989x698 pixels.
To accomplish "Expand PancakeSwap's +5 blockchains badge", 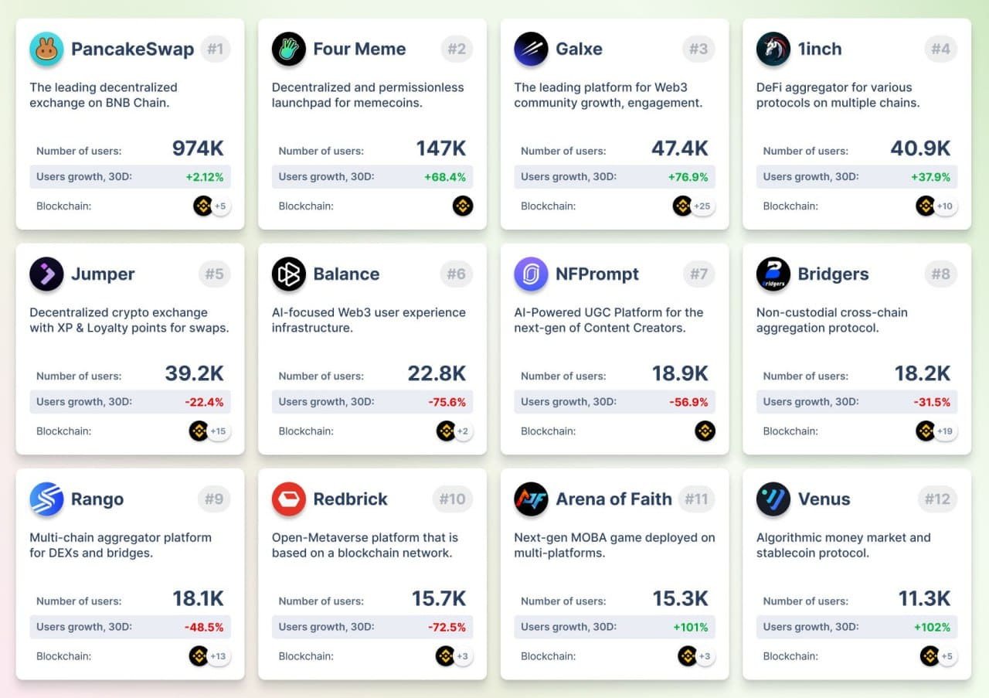I will pyautogui.click(x=220, y=206).
